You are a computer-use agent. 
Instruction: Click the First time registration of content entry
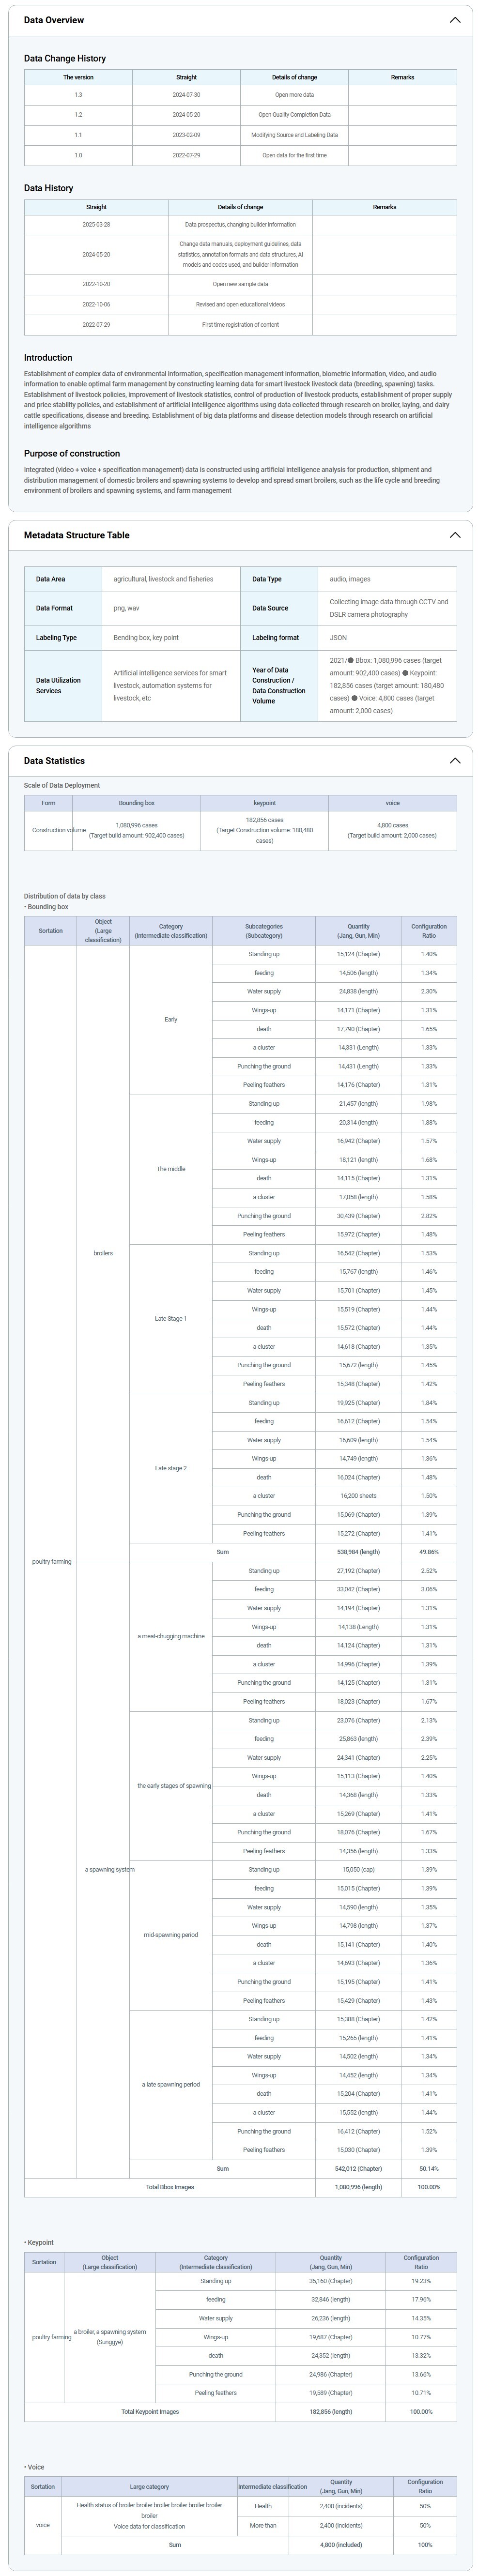point(240,325)
